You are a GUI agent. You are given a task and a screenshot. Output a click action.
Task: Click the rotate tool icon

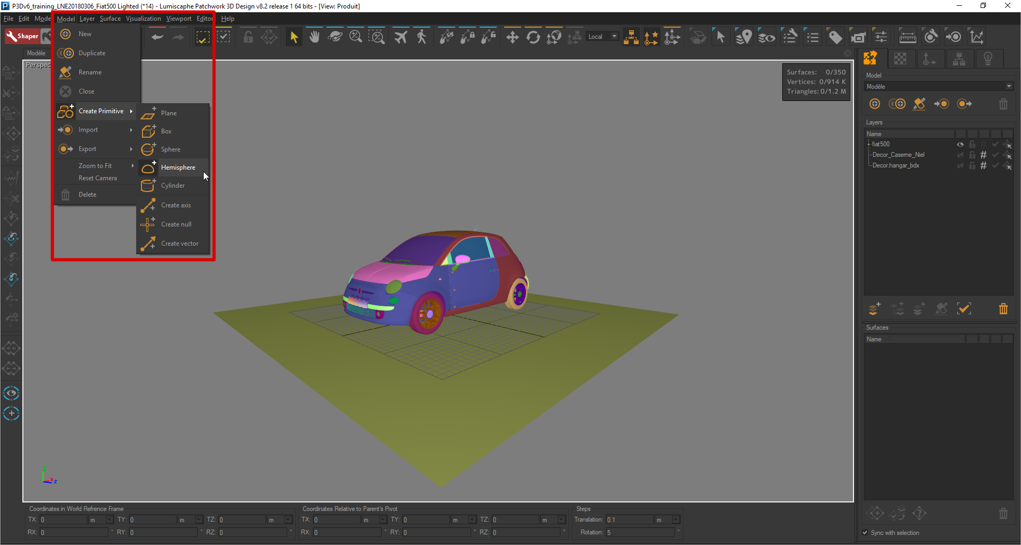pos(533,37)
